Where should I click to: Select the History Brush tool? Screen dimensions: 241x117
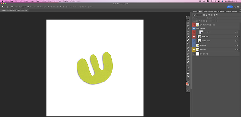pos(188,48)
